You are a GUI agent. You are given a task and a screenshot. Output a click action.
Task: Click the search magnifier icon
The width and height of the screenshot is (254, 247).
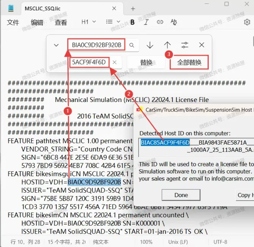point(132,45)
